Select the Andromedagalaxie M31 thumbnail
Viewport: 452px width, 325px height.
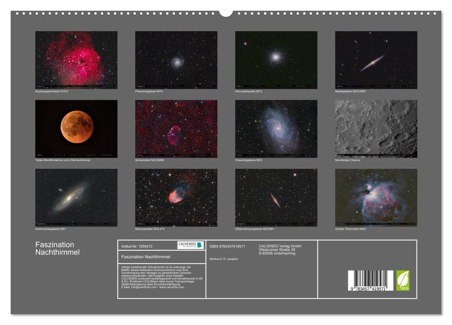click(x=76, y=197)
